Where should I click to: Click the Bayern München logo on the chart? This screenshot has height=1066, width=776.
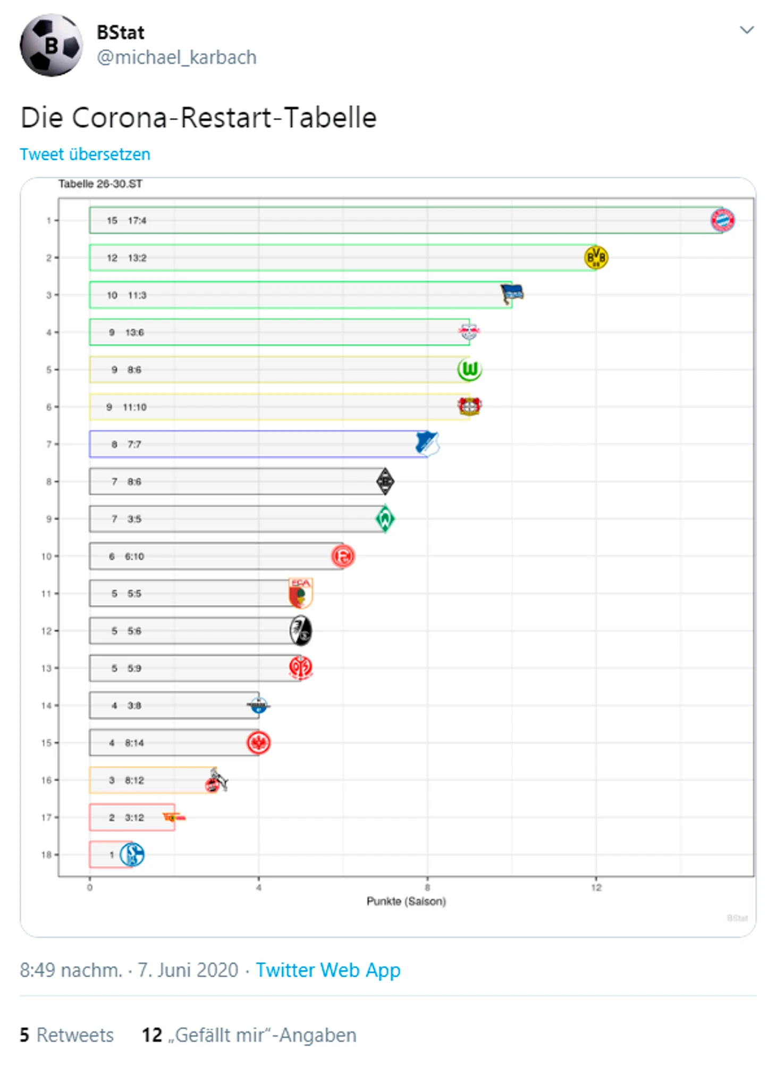[x=722, y=220]
